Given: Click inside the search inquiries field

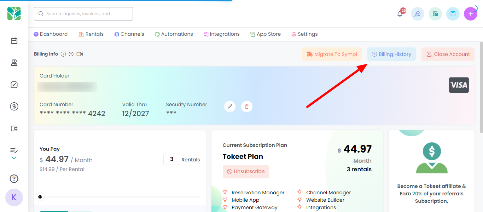Looking at the screenshot, I should coord(83,14).
